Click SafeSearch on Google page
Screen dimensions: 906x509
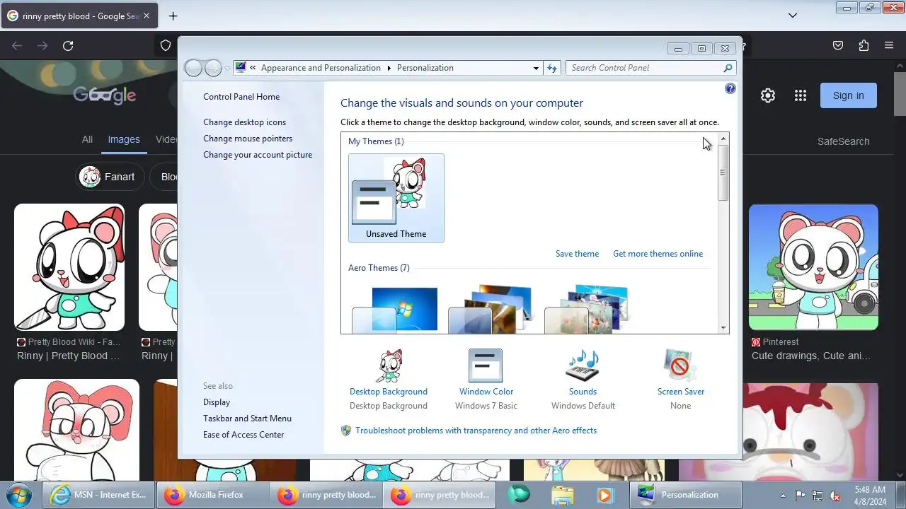(x=843, y=141)
